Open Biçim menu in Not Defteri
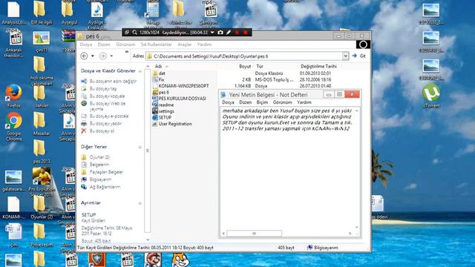This screenshot has height=267, width=475. point(262,102)
